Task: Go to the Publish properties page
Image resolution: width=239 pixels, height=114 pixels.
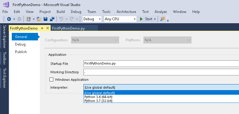Action: (21, 52)
